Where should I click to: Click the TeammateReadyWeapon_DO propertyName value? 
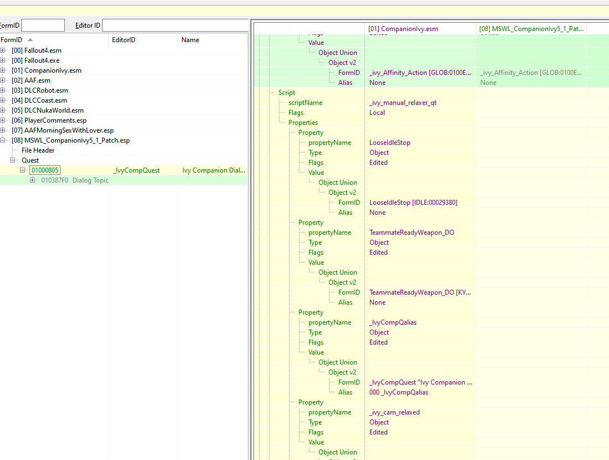(412, 232)
